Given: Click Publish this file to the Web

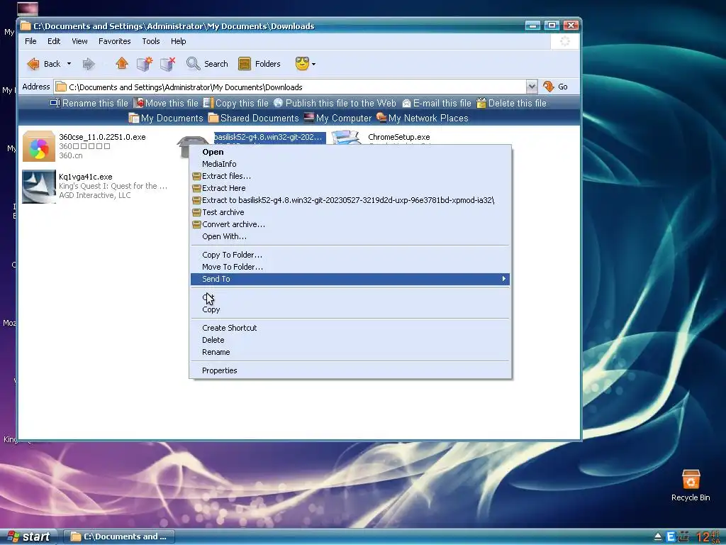Looking at the screenshot, I should click(x=335, y=104).
